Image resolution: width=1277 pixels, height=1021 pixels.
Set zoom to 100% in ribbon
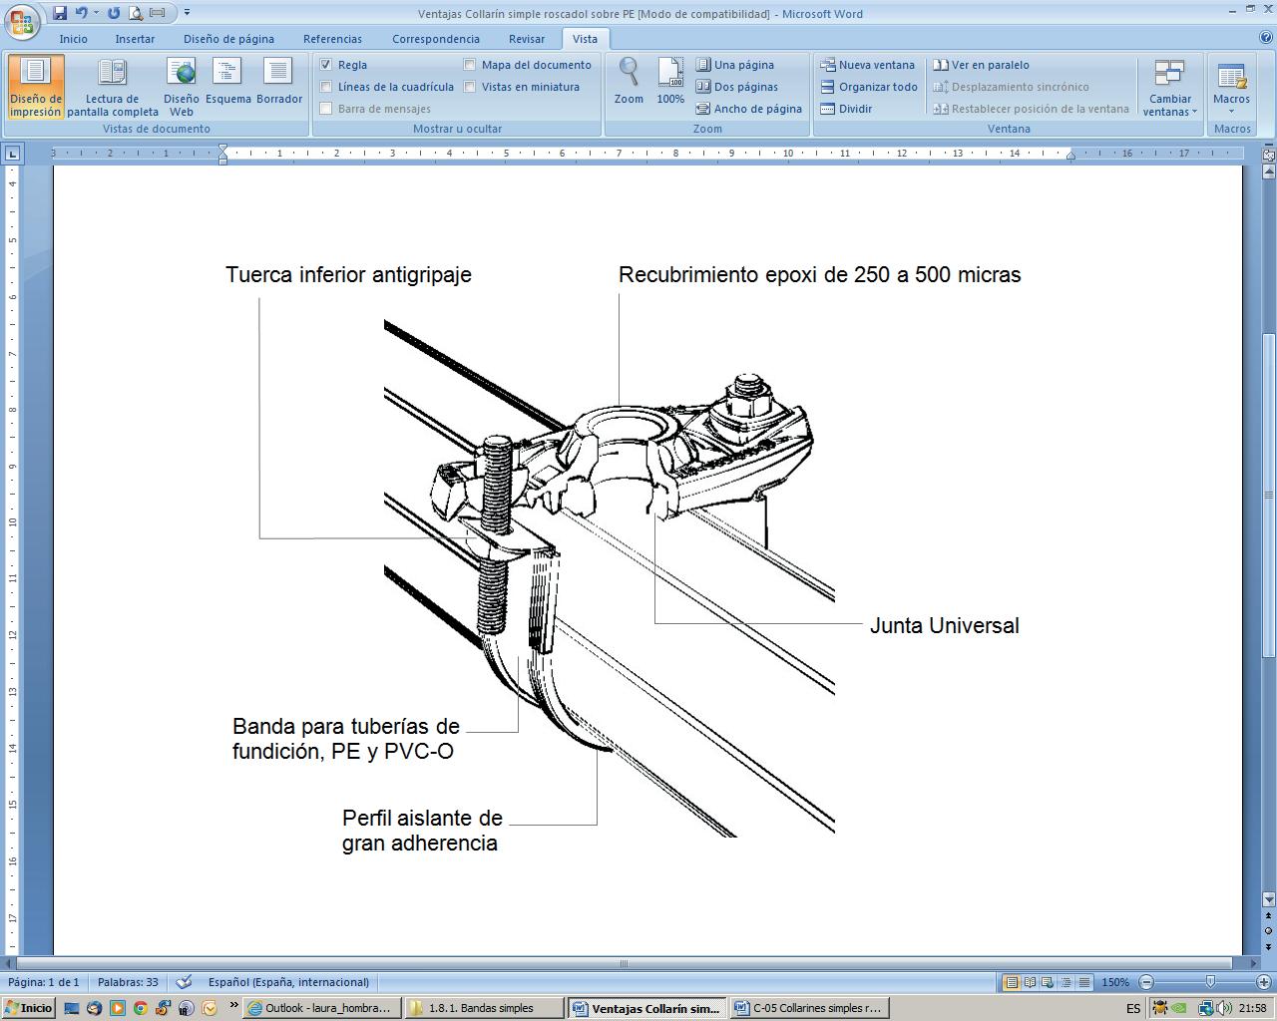(x=670, y=81)
